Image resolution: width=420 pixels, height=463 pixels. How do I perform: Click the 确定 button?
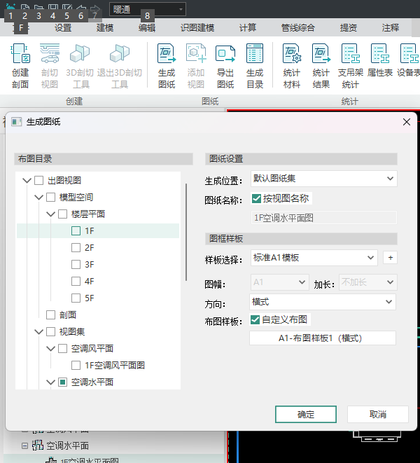coord(306,414)
